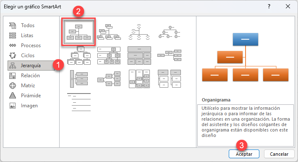Switch to the Relación category

point(30,76)
